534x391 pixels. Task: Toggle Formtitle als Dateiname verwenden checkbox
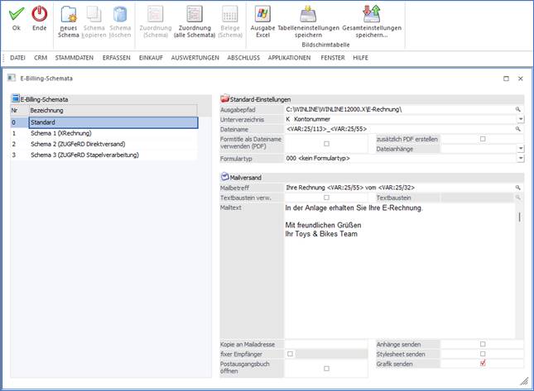(x=326, y=144)
